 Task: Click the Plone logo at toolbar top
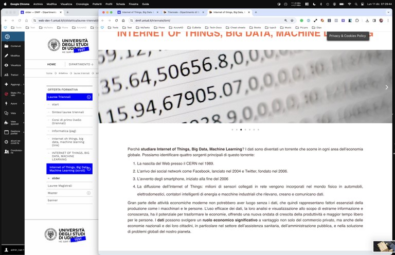pos(7,37)
